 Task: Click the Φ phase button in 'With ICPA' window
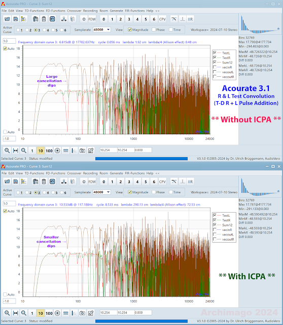(x=84, y=182)
